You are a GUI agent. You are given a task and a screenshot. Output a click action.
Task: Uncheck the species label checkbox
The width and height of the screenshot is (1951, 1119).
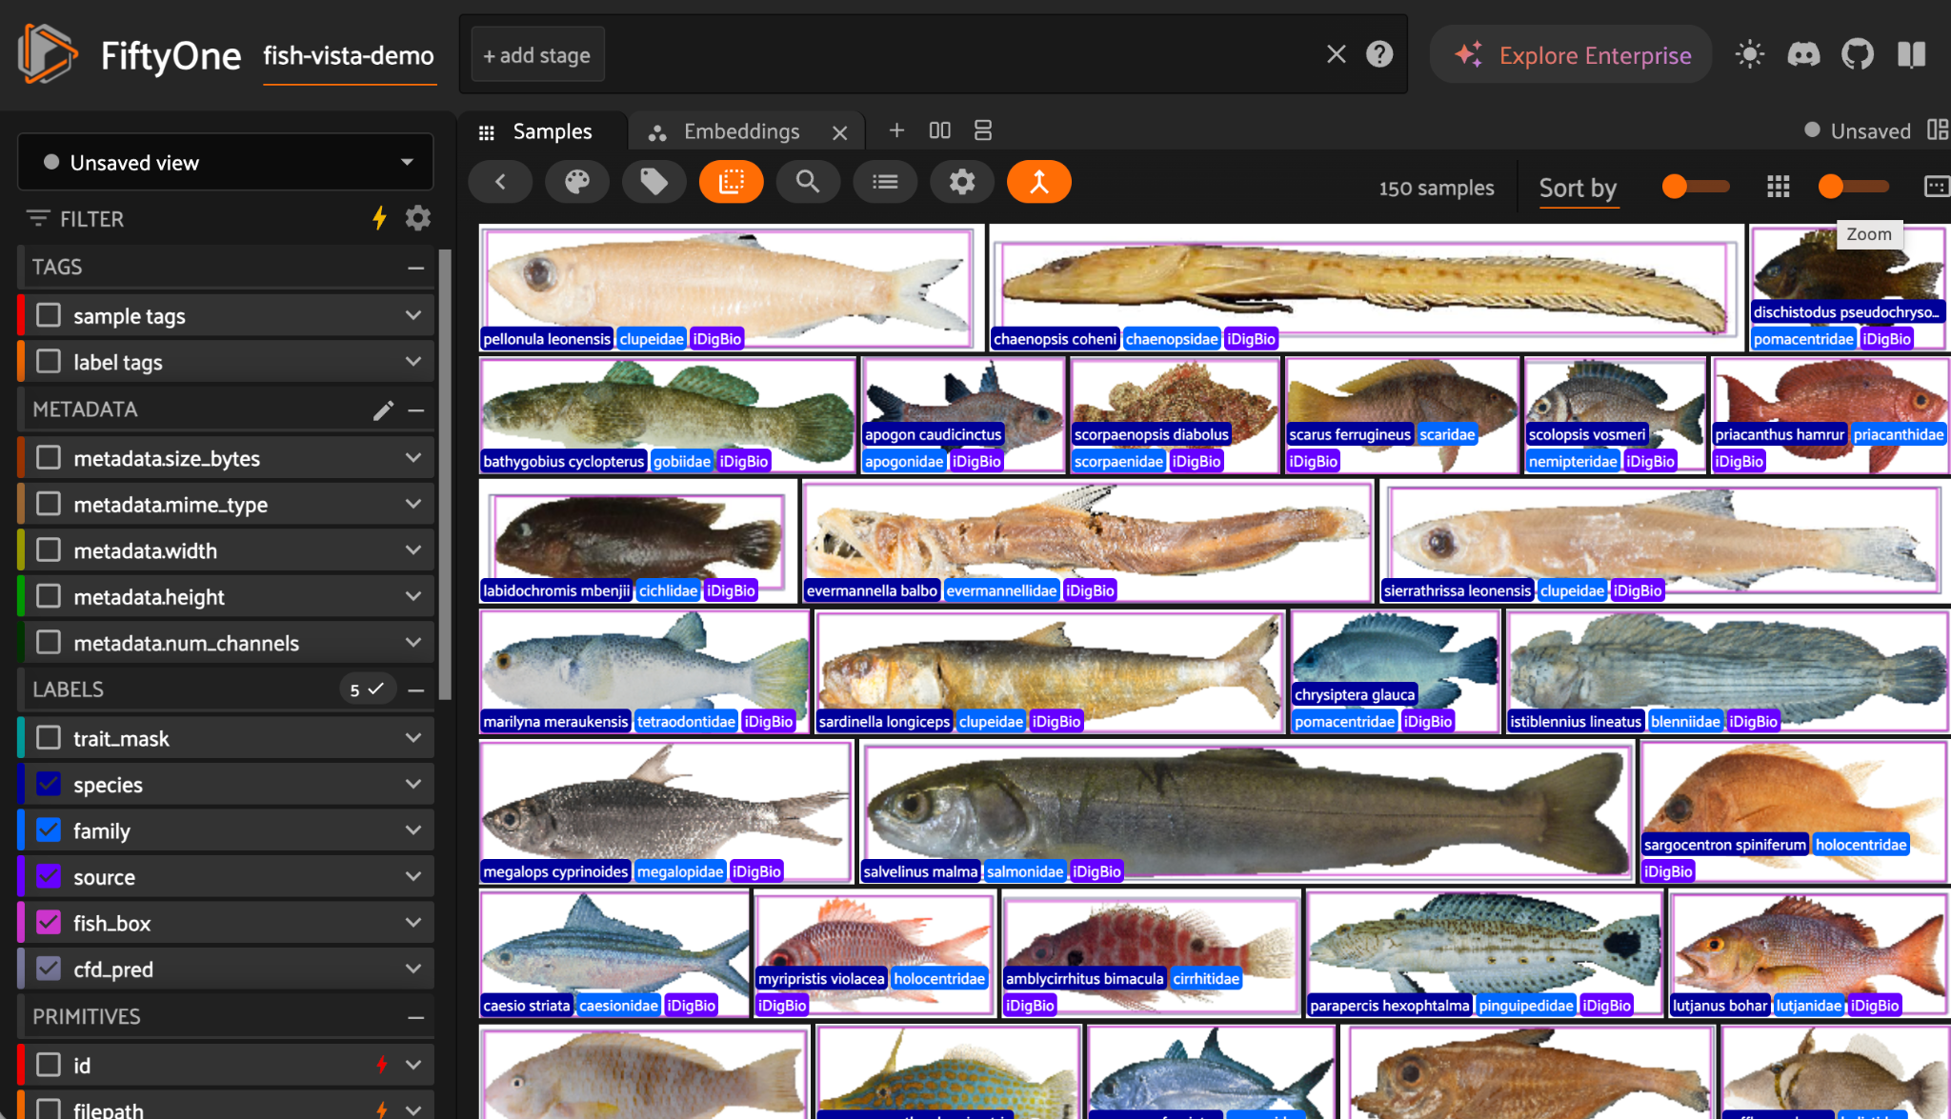click(49, 784)
